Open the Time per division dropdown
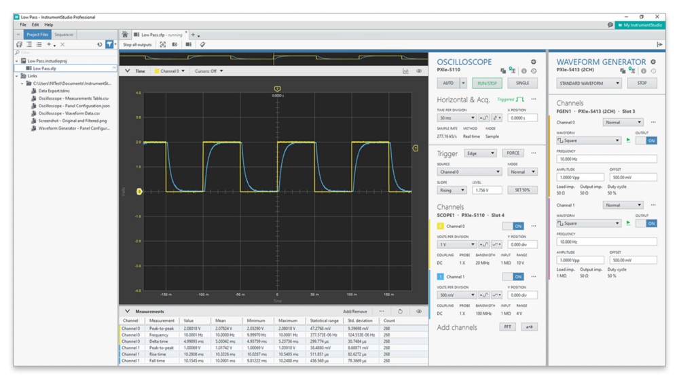This screenshot has width=679, height=380. pyautogui.click(x=456, y=117)
